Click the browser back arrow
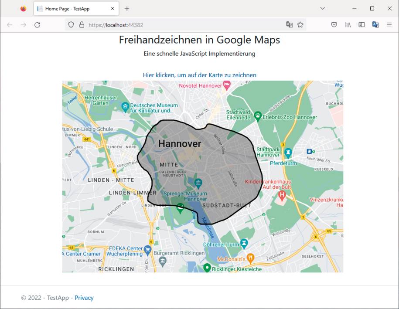The image size is (399, 309). [x=10, y=25]
